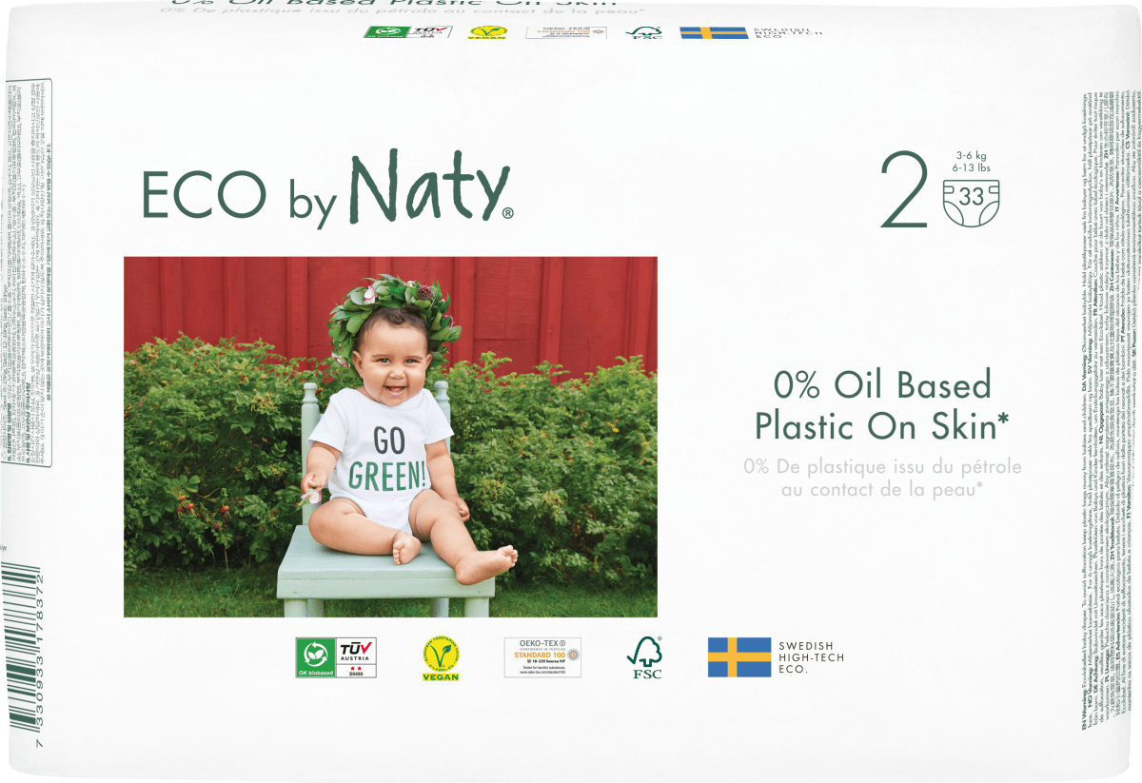Click the 'GO GREEN!' shirt text
1142x783 pixels.
pos(386,459)
